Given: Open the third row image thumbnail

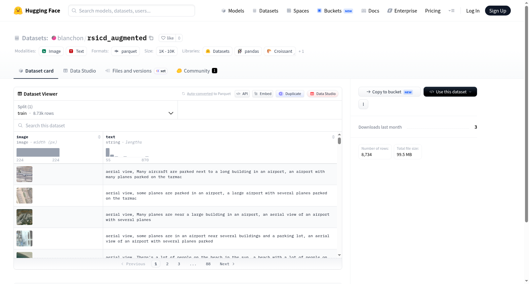Looking at the screenshot, I should pyautogui.click(x=24, y=217).
